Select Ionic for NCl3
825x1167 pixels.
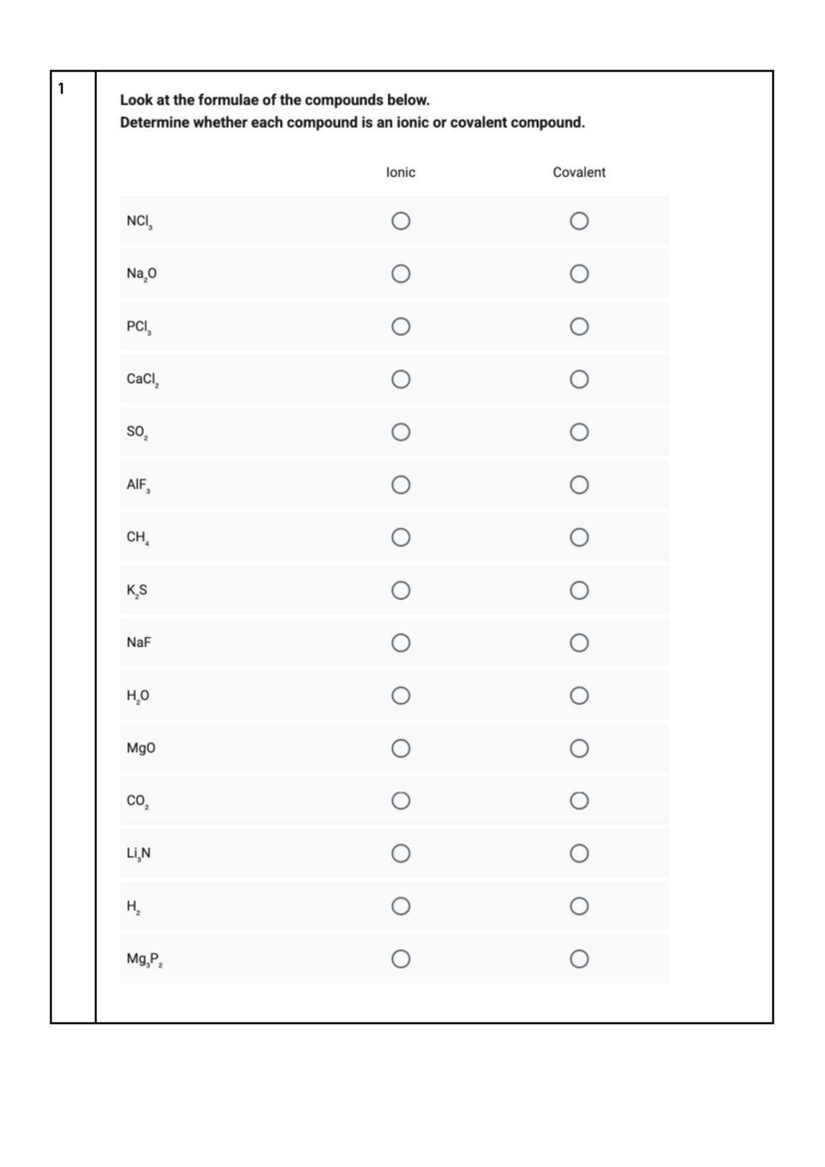[x=401, y=221]
